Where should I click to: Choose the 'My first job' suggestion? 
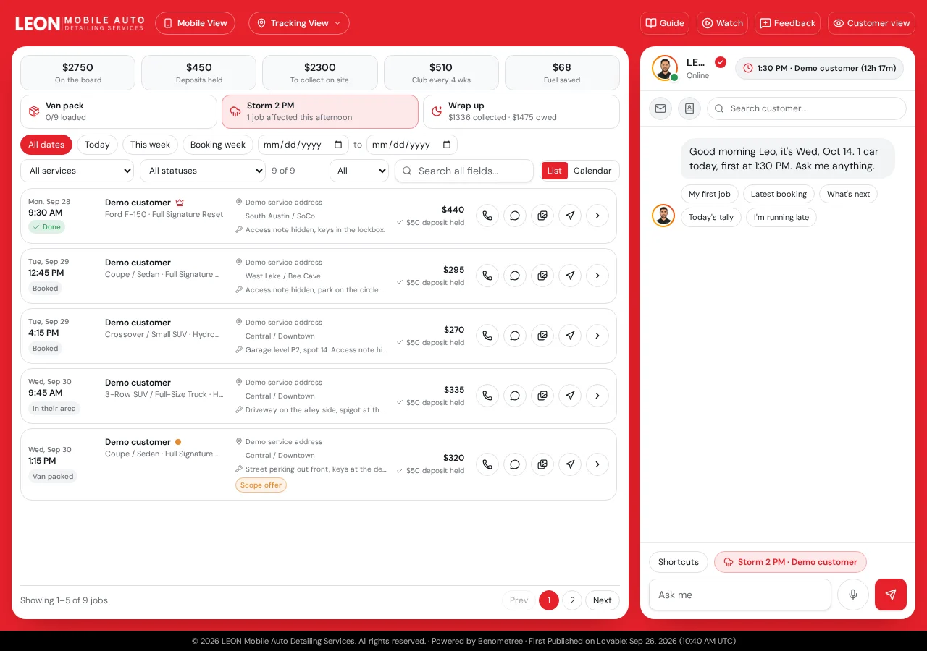tap(710, 194)
